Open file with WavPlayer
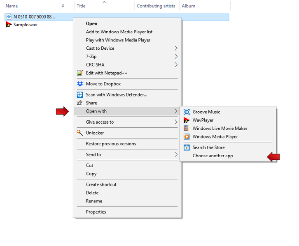299x246 pixels. (x=228, y=120)
